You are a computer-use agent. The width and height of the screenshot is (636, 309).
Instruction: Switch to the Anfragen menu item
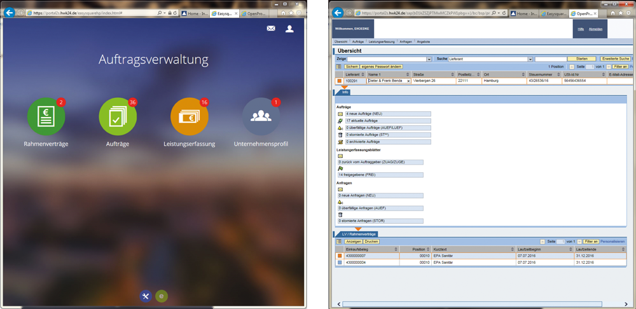point(405,41)
